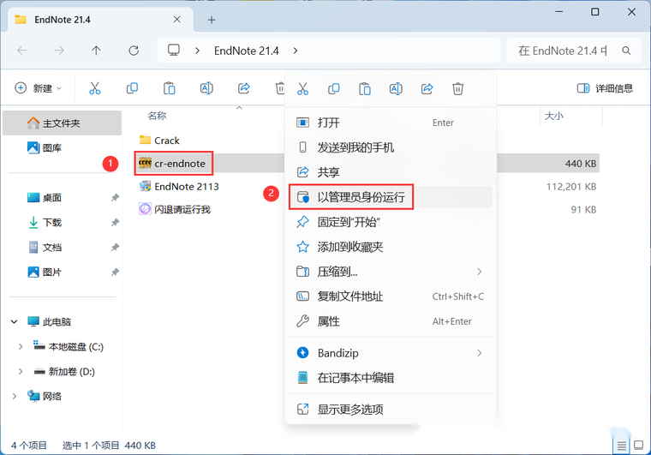Click the Rename icon at the top of the context menu

[x=396, y=88]
